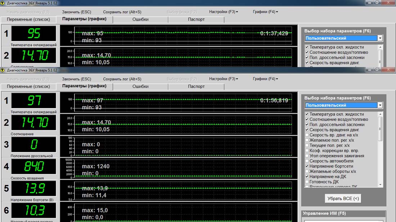
Task: Enable the Скорость автомобиля checkbox
Action: tap(307, 161)
